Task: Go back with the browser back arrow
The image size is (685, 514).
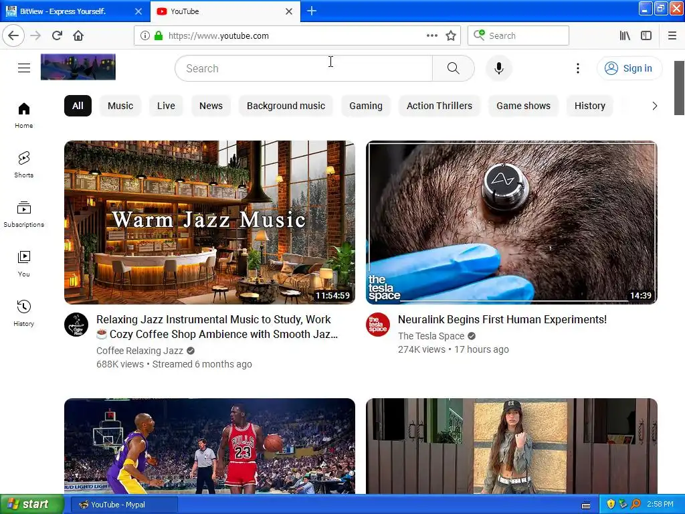Action: point(13,35)
